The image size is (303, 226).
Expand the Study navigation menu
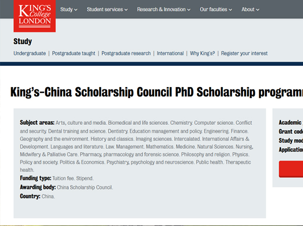coord(69,9)
